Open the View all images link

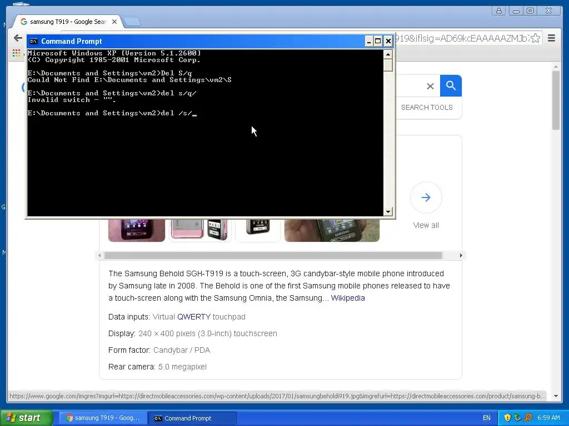[426, 225]
